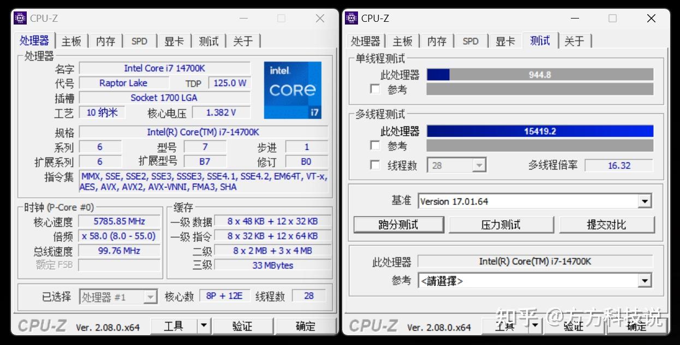Click the 核心电压 value 1.382 V
Screen dimensions: 680x345
[x=221, y=112]
